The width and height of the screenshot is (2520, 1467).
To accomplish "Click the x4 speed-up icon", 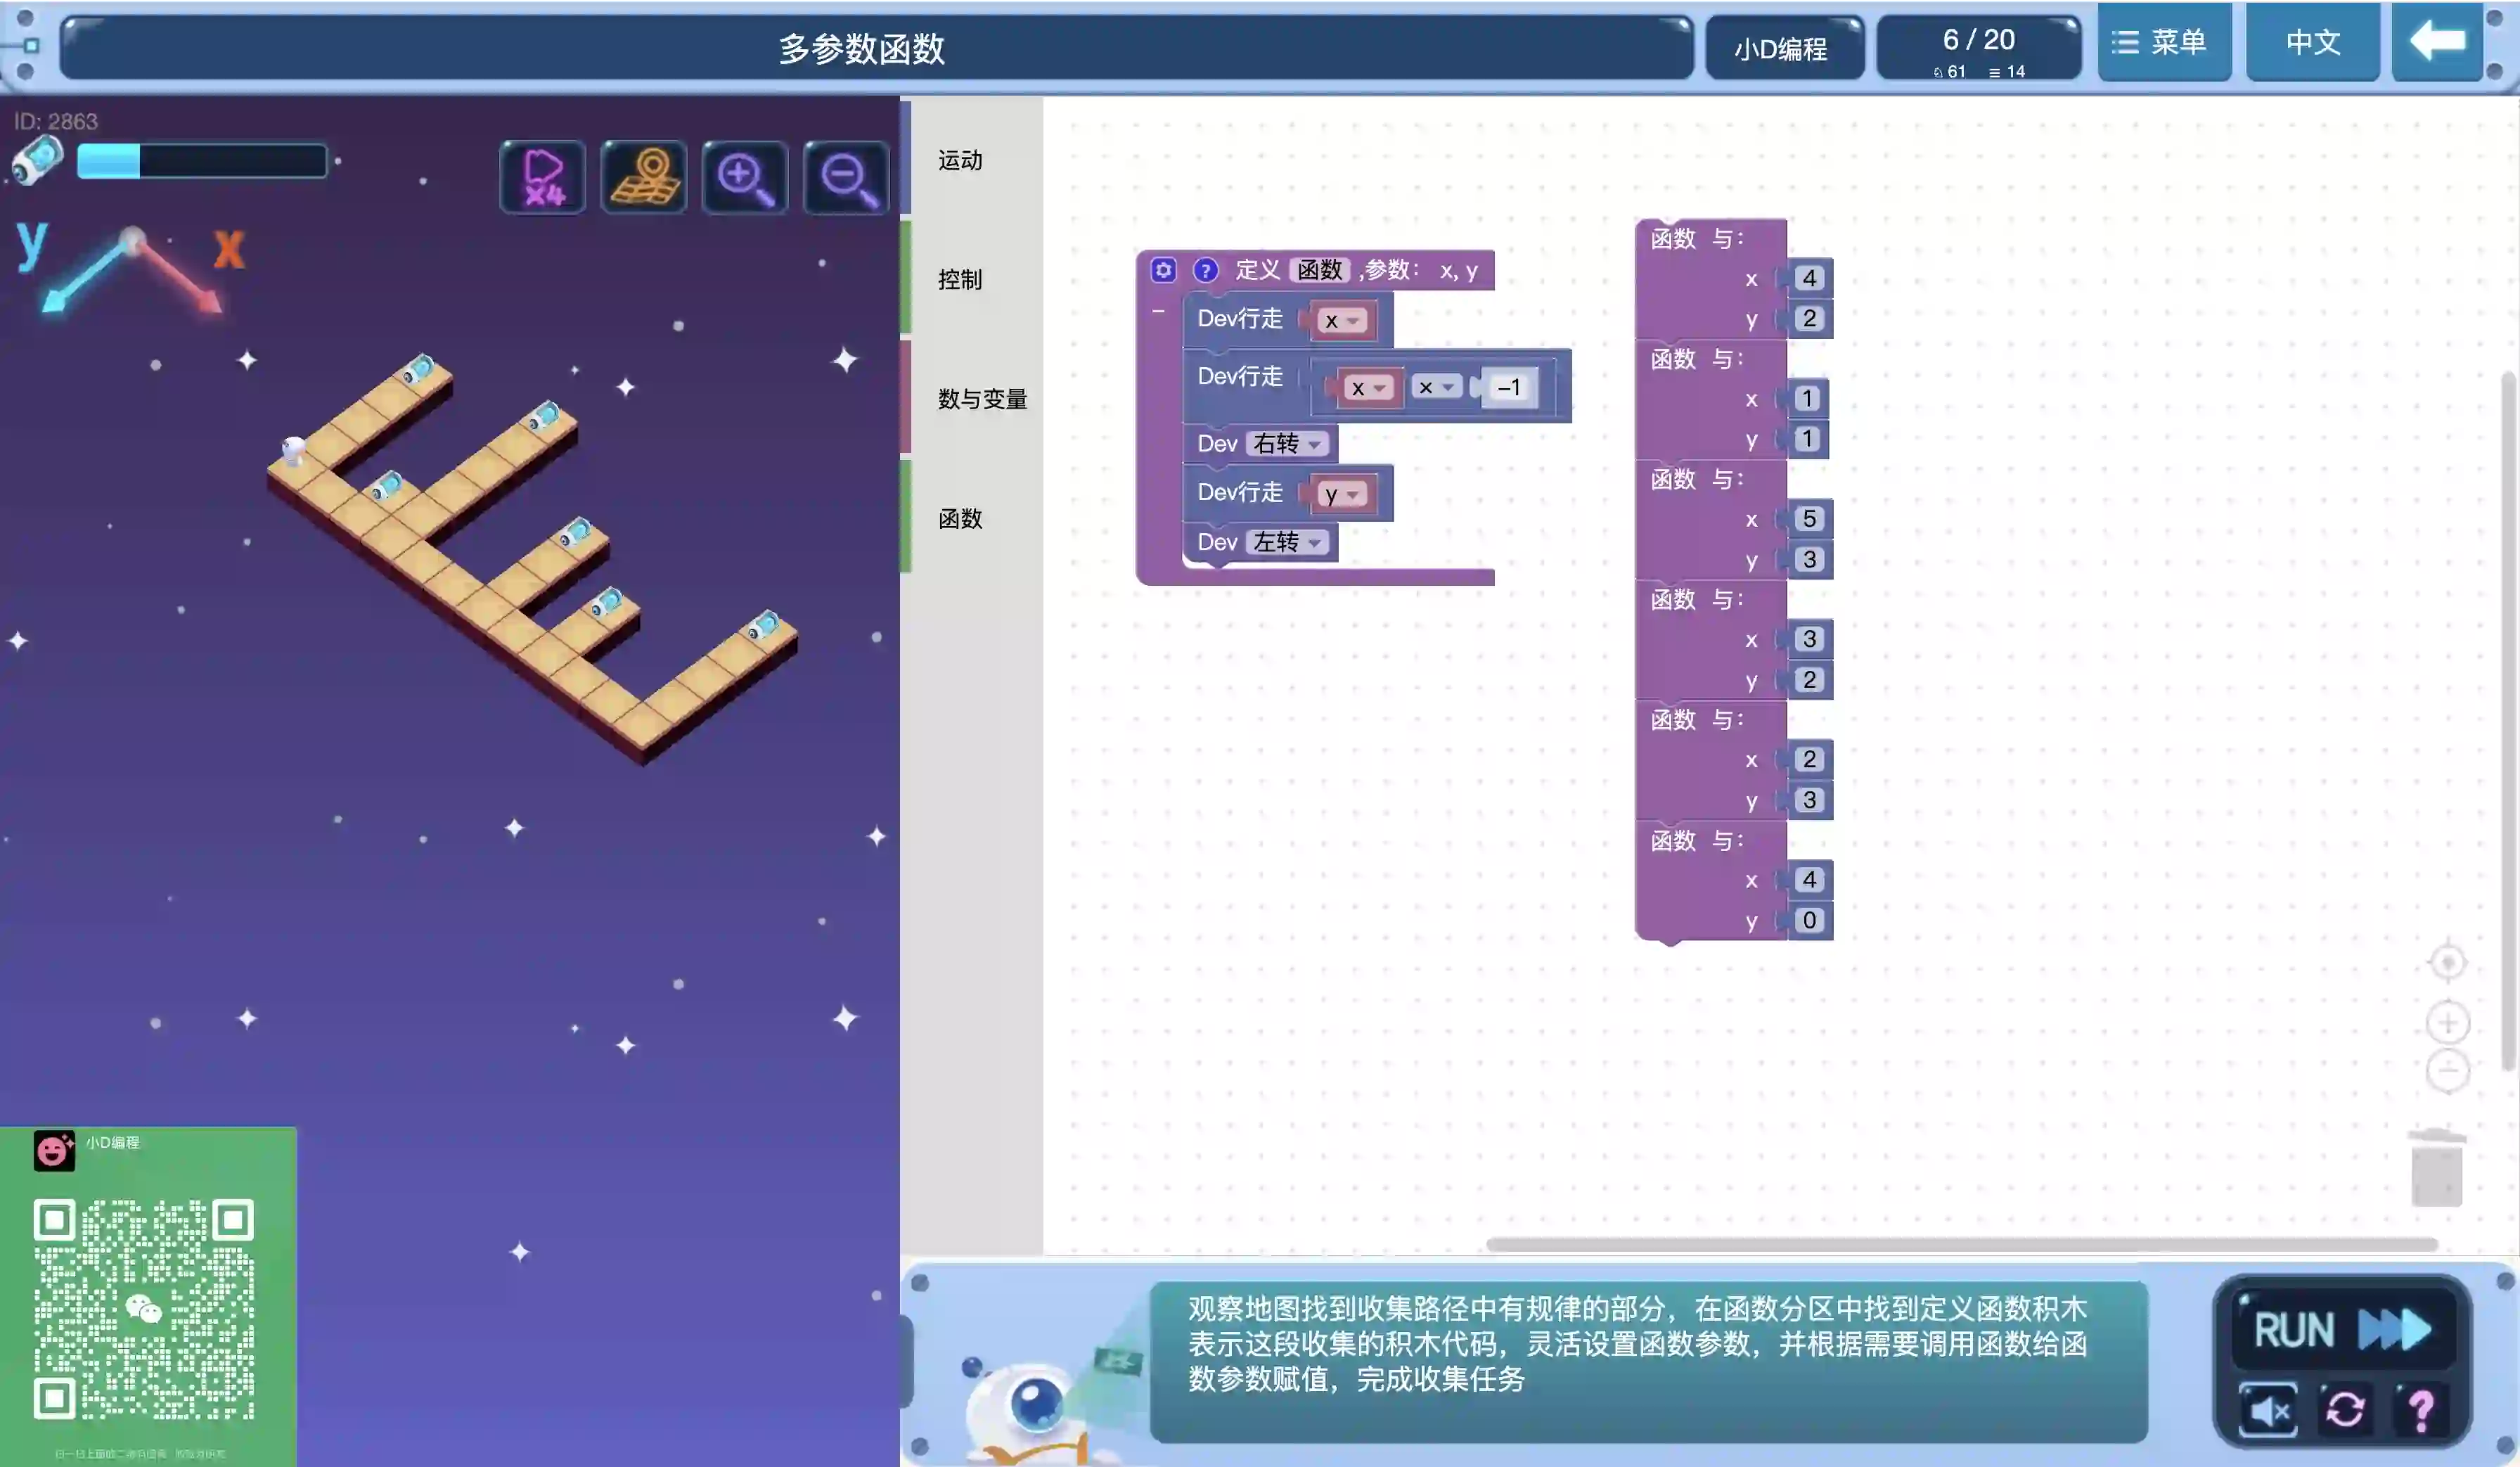I will tap(542, 177).
